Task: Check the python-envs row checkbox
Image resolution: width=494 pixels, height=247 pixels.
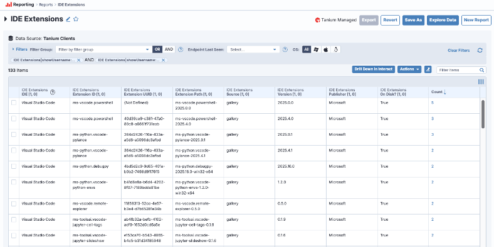Action: pyautogui.click(x=14, y=182)
